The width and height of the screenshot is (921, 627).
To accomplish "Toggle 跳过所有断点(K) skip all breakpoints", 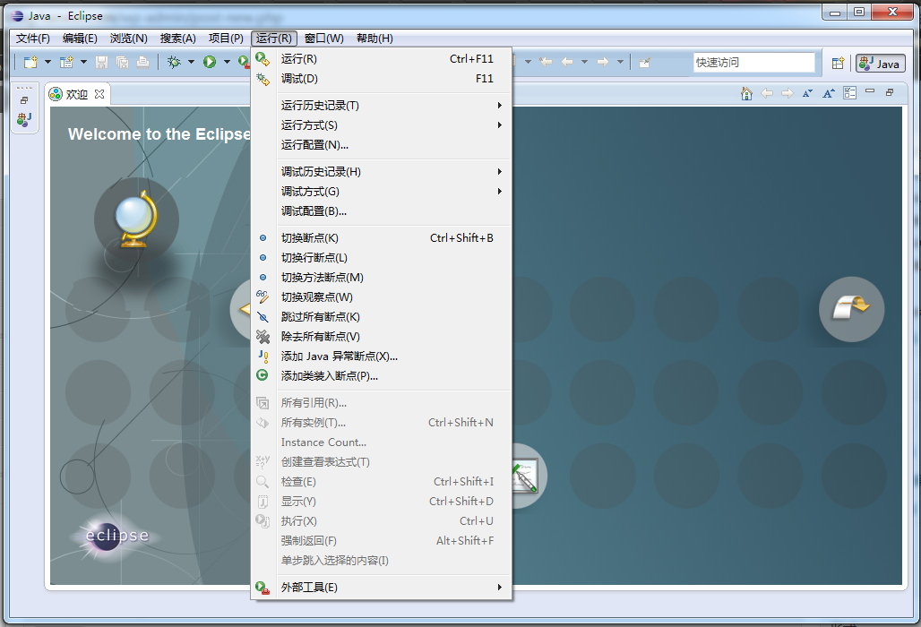I will (320, 317).
